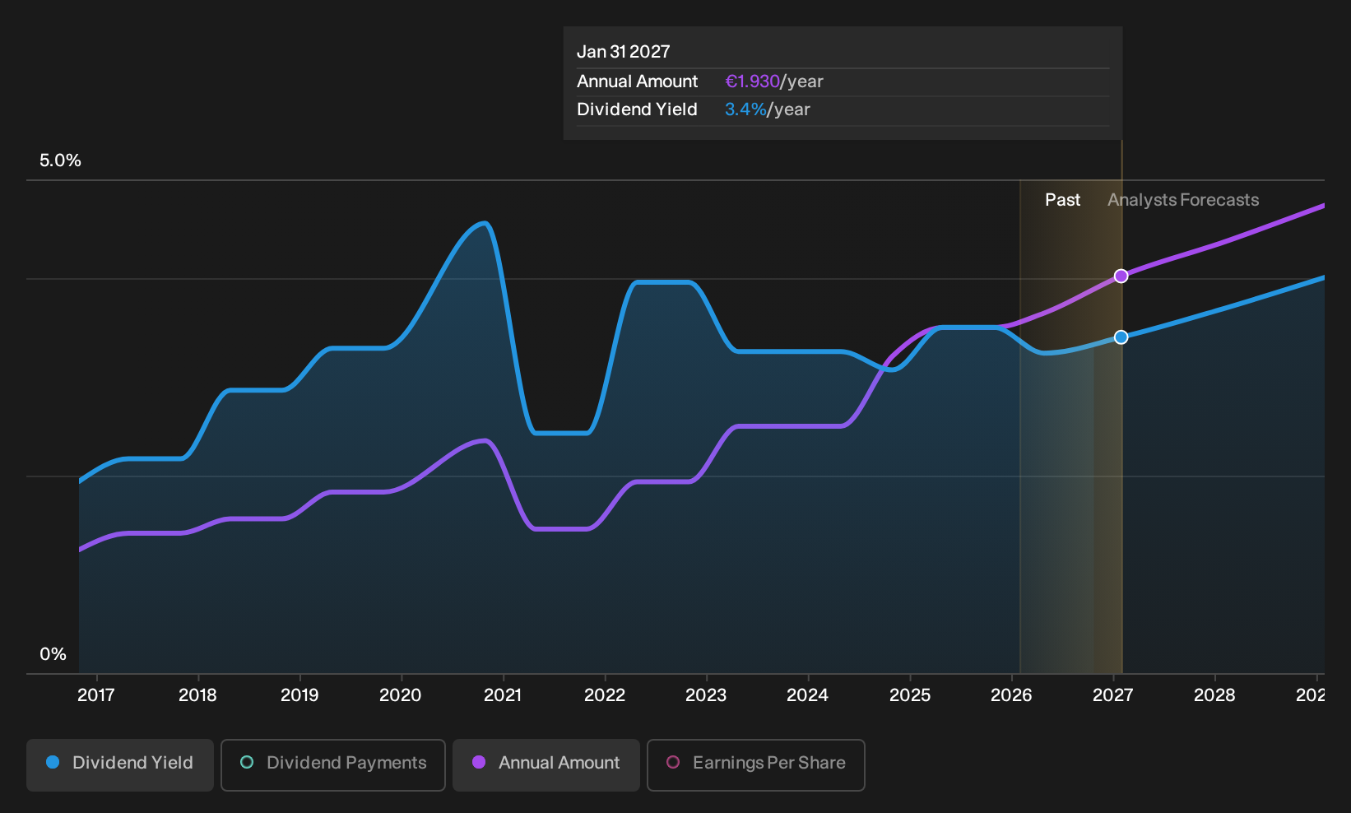Screen dimensions: 1351x813
Task: Click the 5.0% y-axis label
Action: point(60,160)
